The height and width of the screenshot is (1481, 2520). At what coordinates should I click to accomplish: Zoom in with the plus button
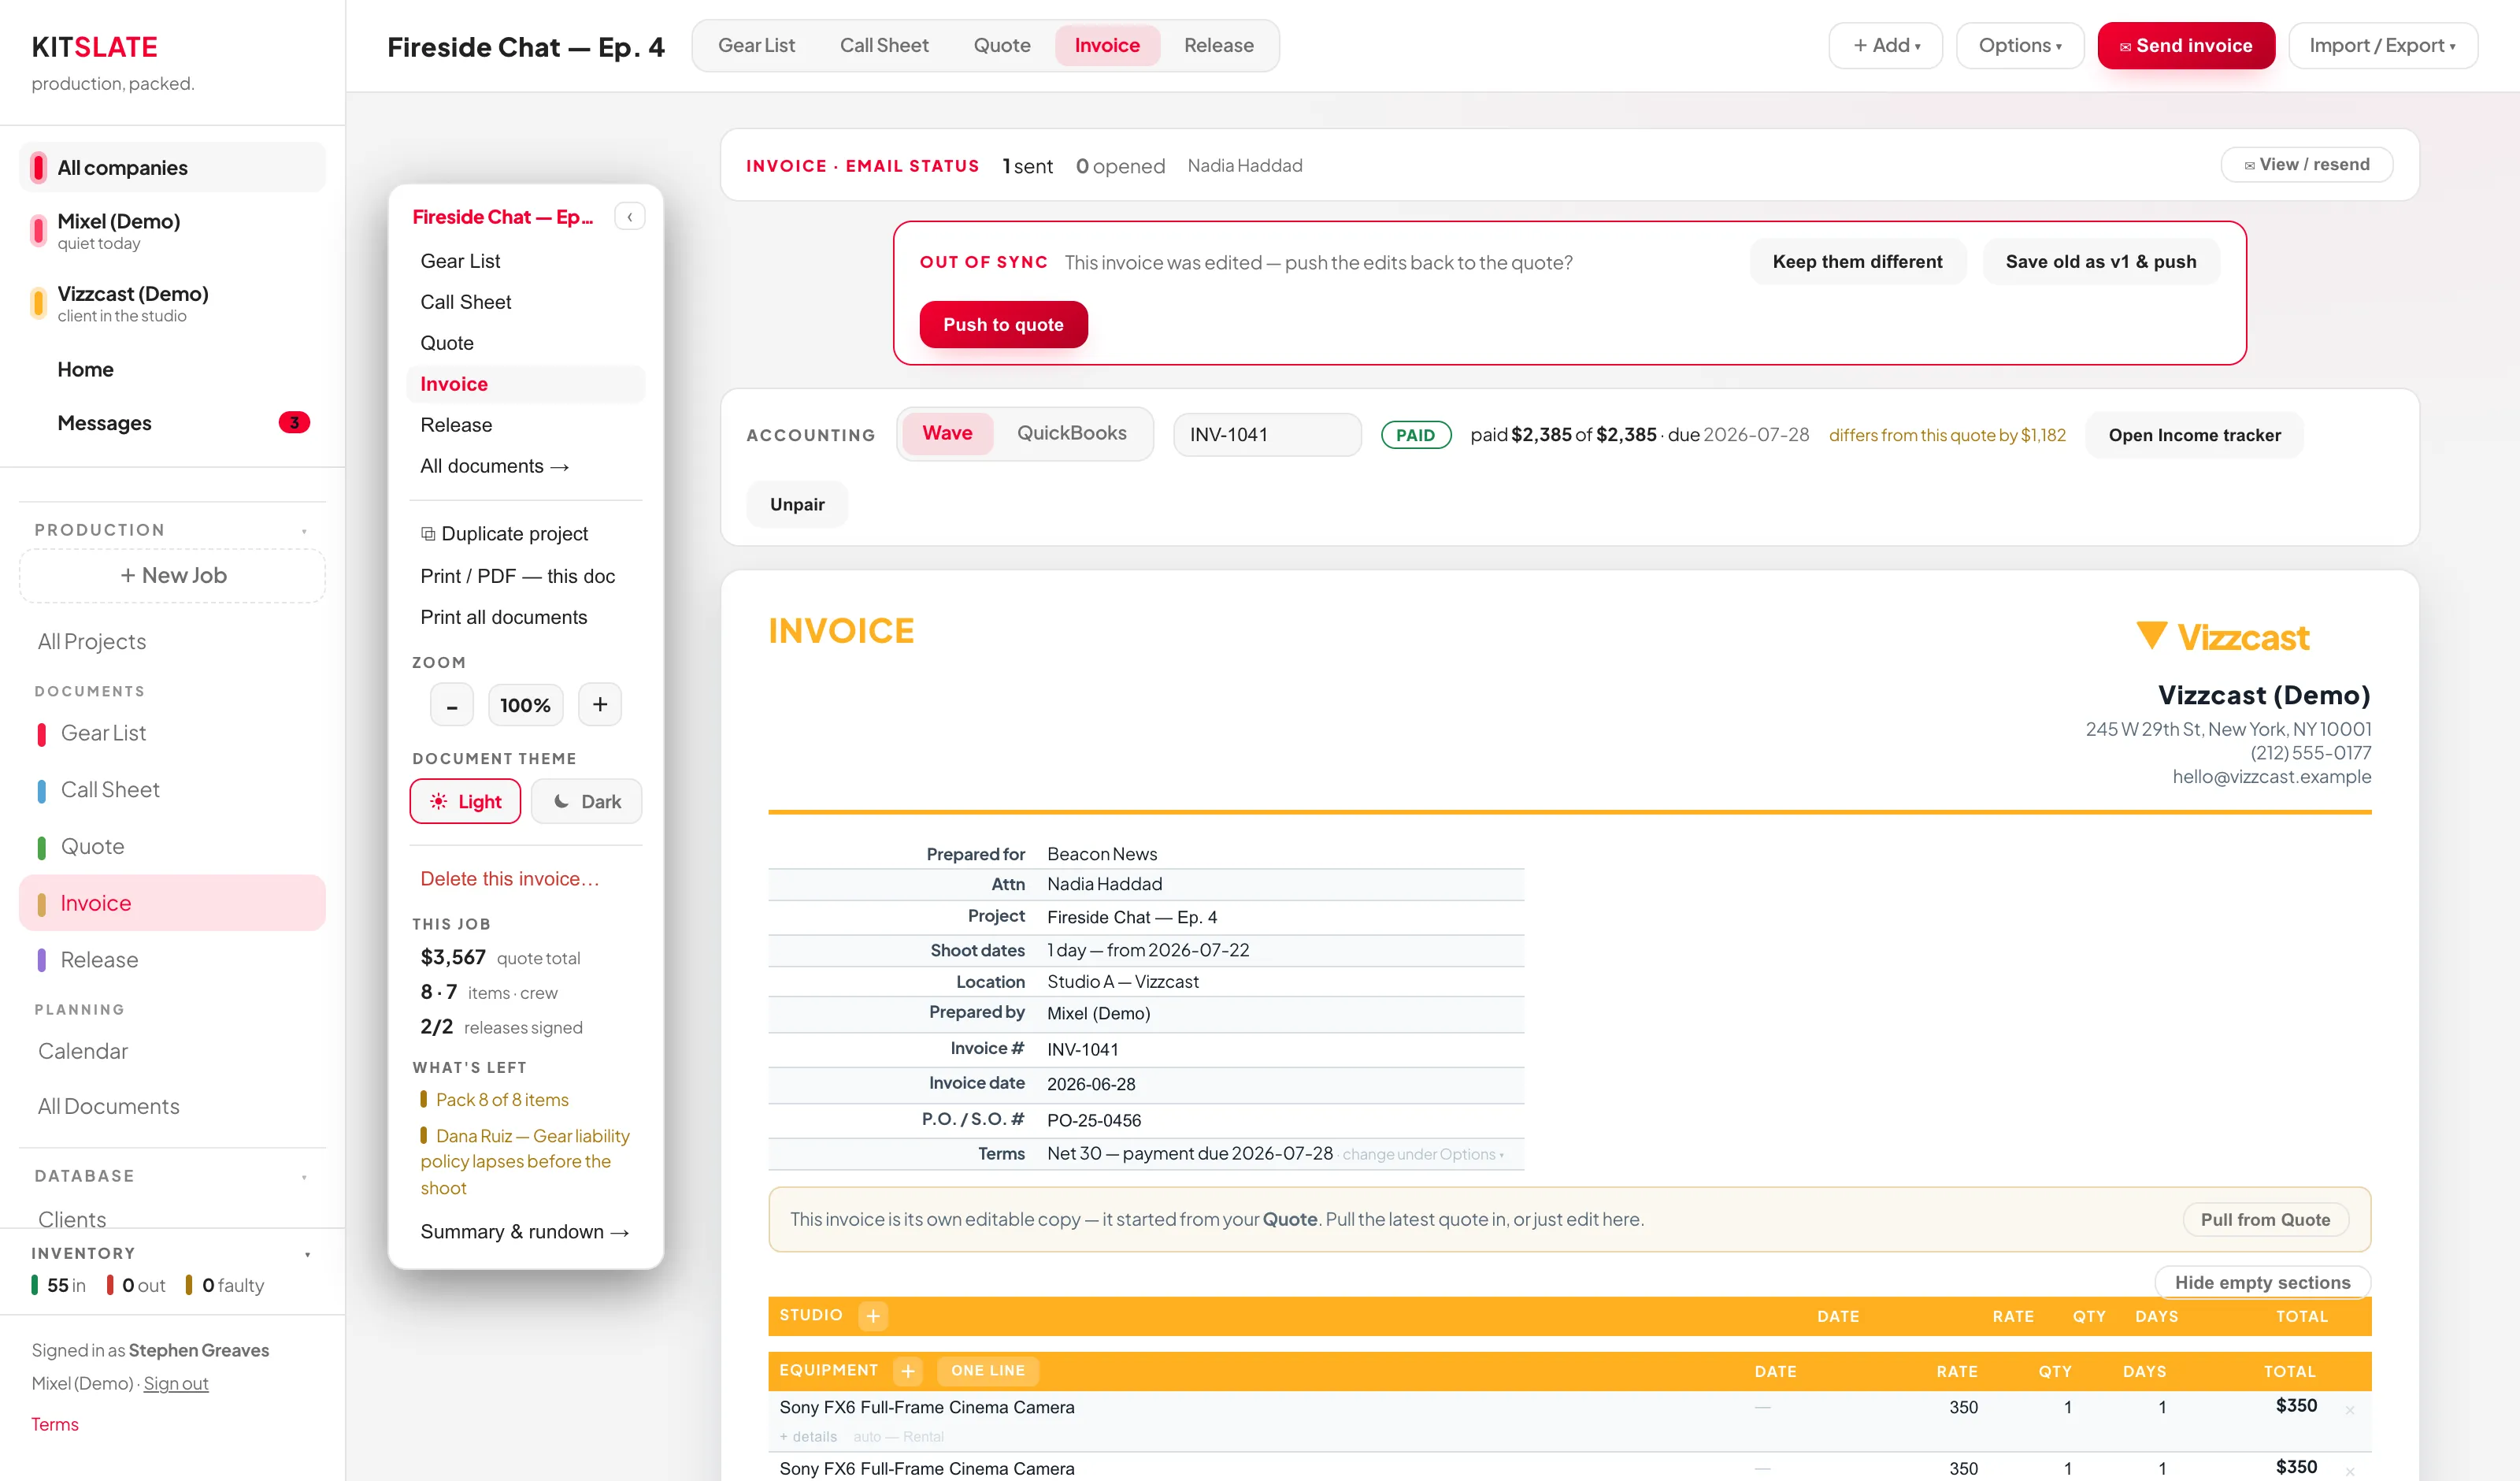click(599, 704)
